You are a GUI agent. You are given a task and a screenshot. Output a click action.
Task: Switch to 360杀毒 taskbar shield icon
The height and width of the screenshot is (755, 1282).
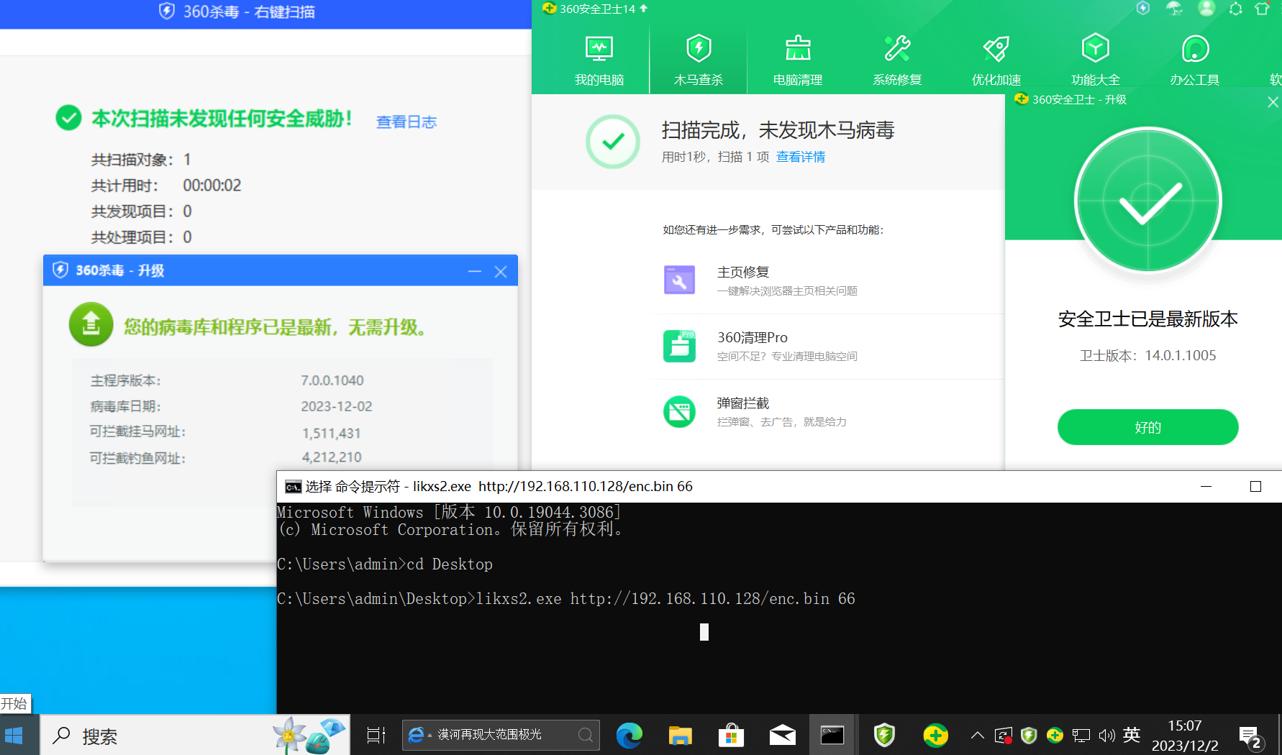tap(884, 736)
